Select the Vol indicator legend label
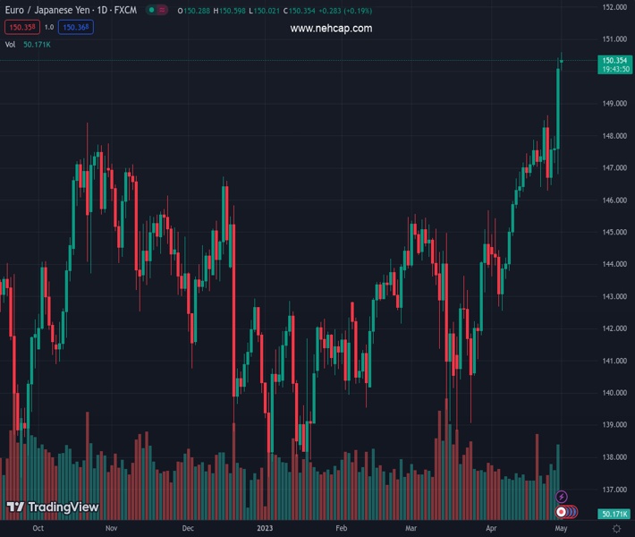The width and height of the screenshot is (635, 537). click(x=10, y=44)
